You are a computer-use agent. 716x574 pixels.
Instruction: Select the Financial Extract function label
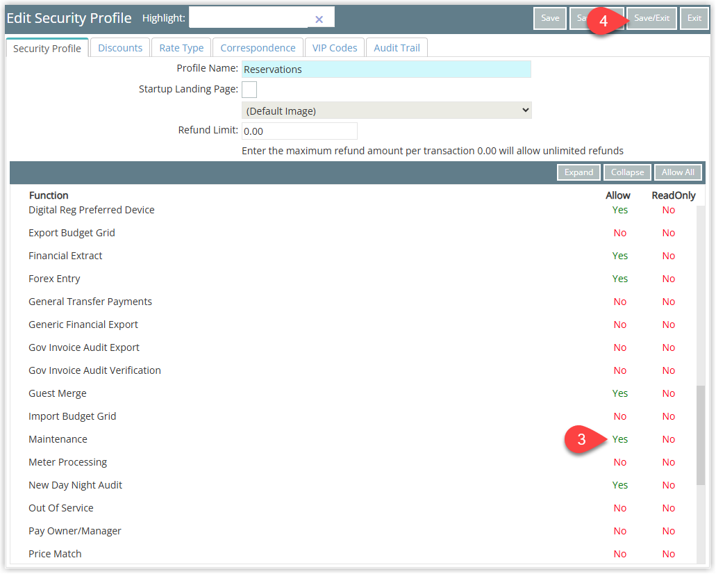coord(65,256)
